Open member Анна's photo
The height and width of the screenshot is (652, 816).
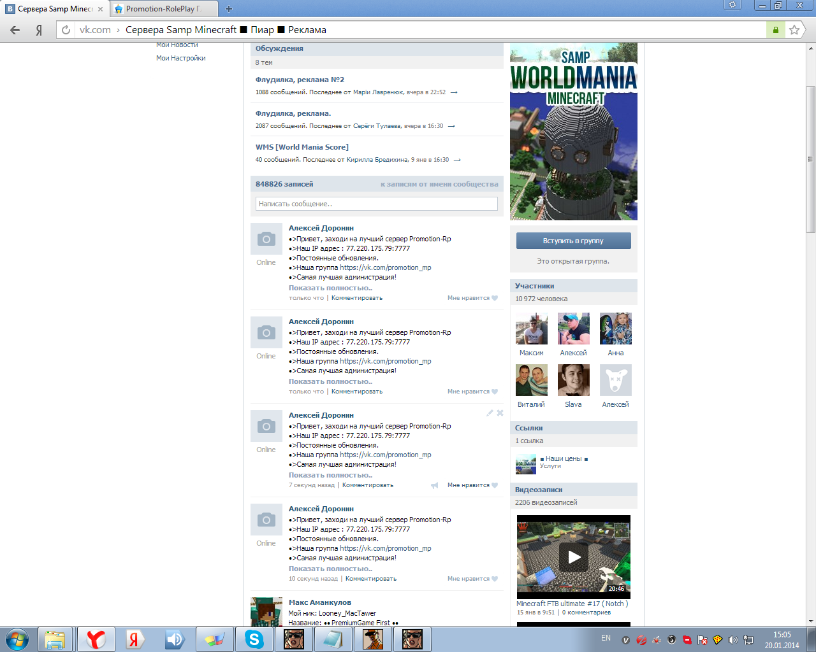click(x=616, y=329)
